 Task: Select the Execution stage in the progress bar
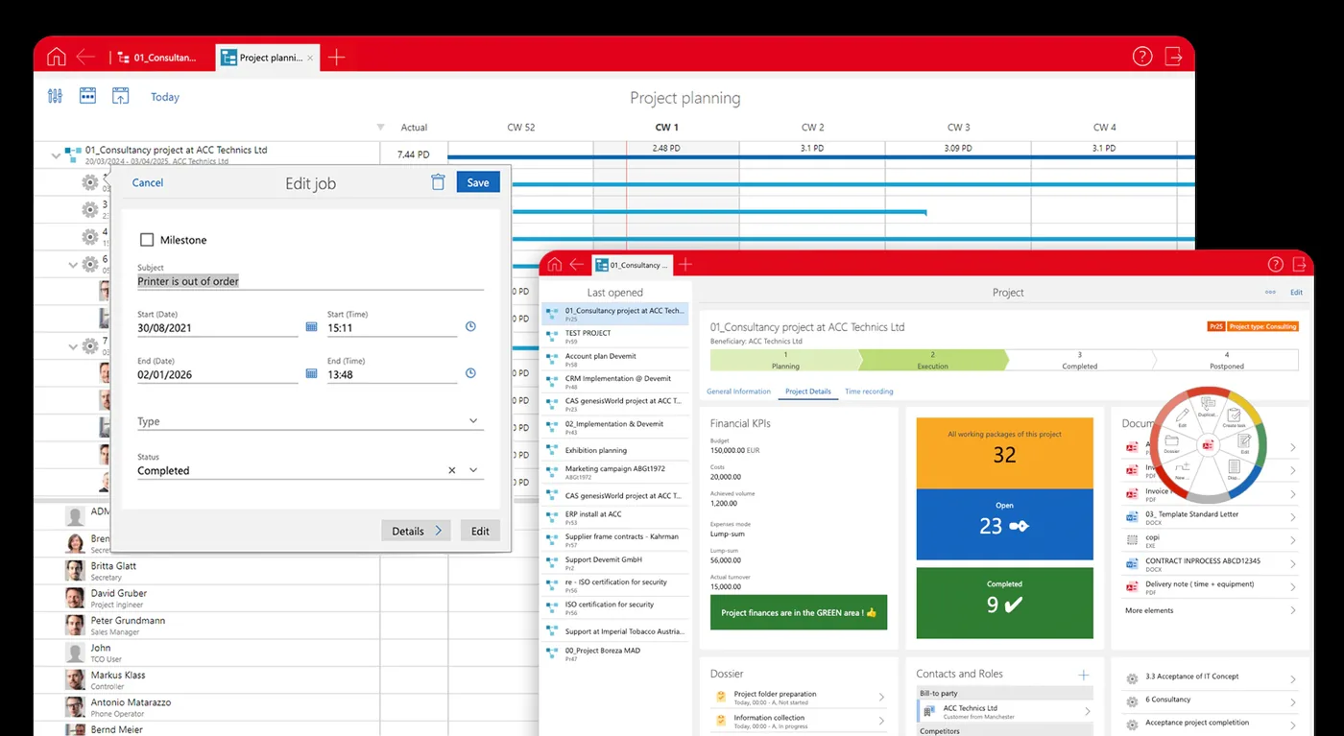(x=931, y=360)
